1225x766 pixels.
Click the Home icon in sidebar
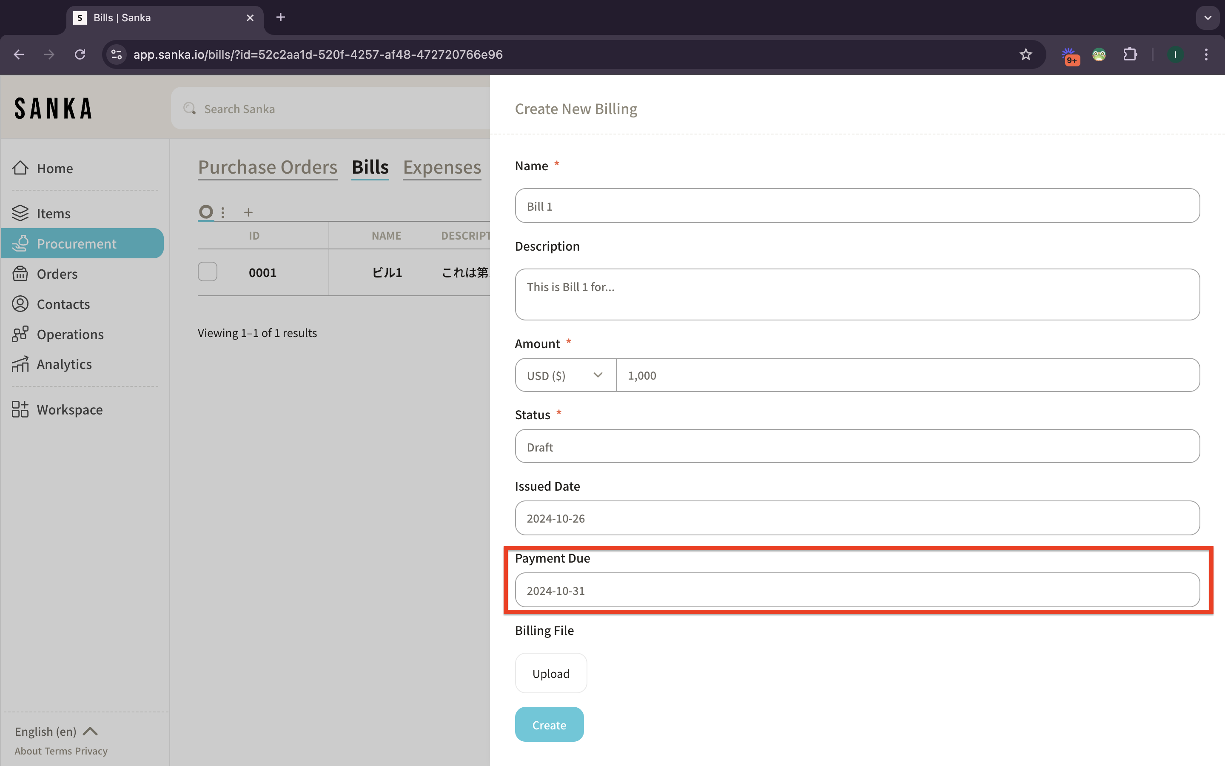coord(20,168)
